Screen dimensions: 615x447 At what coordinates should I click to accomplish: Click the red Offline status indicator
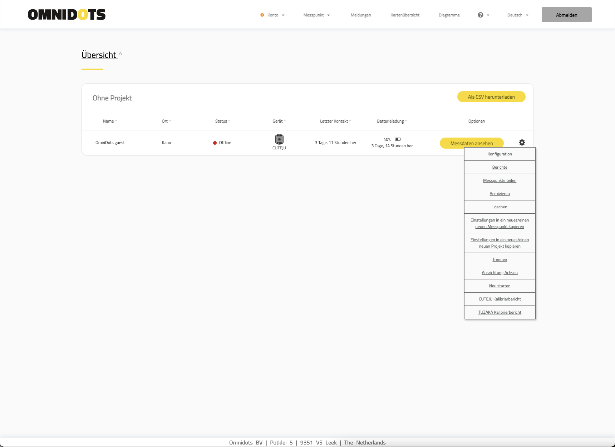coord(215,143)
